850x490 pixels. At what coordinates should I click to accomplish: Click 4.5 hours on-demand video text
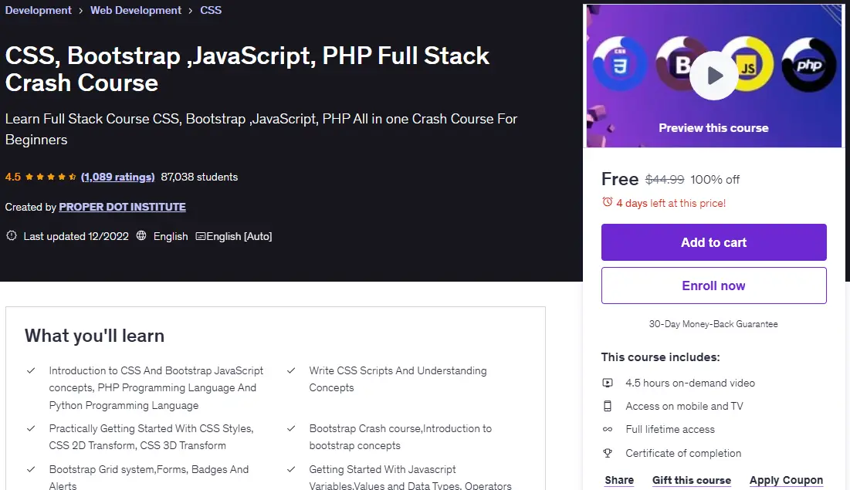click(x=690, y=383)
